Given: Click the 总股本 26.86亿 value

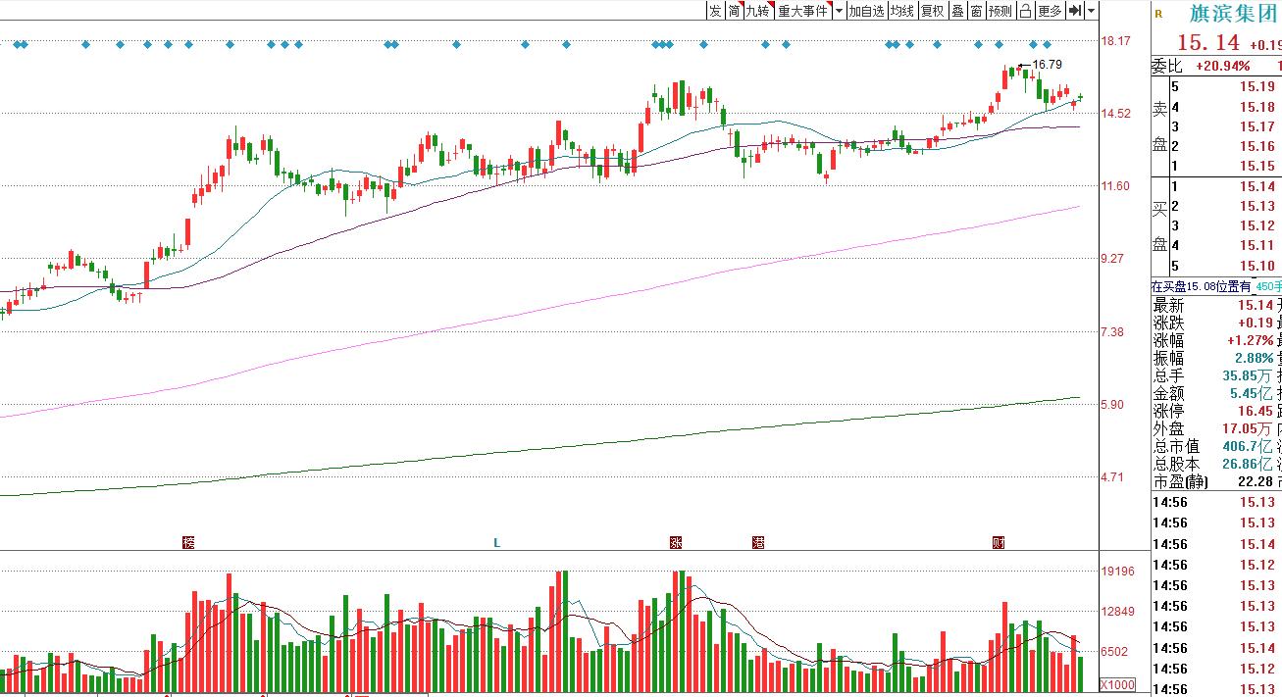Looking at the screenshot, I should [x=1249, y=464].
